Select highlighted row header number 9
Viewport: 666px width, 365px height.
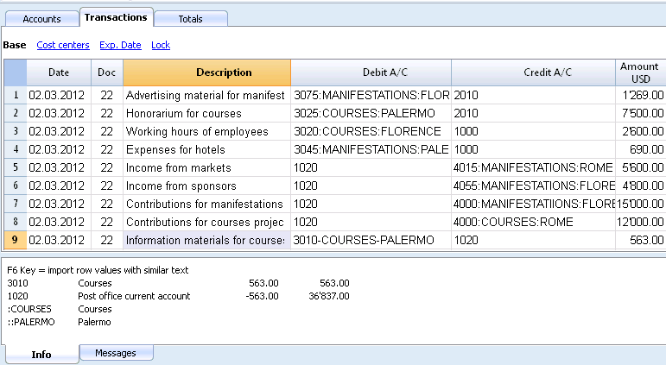click(x=16, y=240)
